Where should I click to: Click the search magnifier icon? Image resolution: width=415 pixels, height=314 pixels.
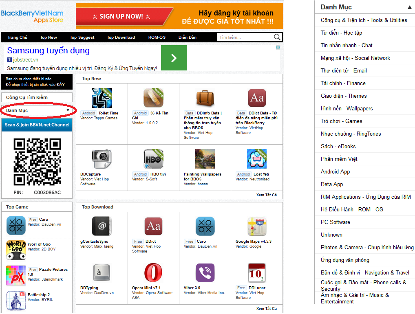point(277,37)
